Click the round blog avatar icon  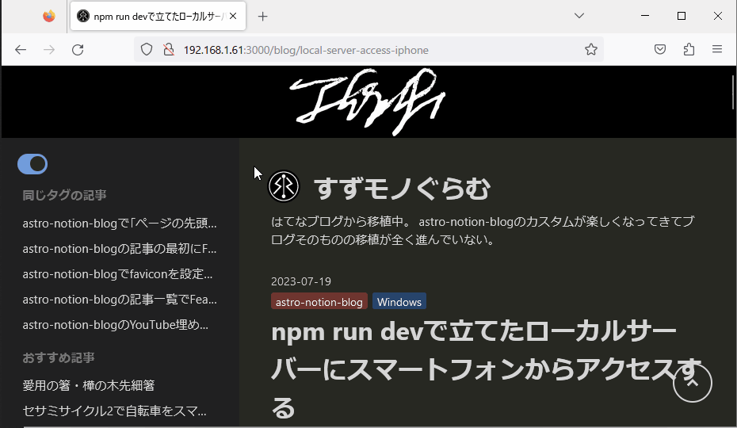point(284,186)
